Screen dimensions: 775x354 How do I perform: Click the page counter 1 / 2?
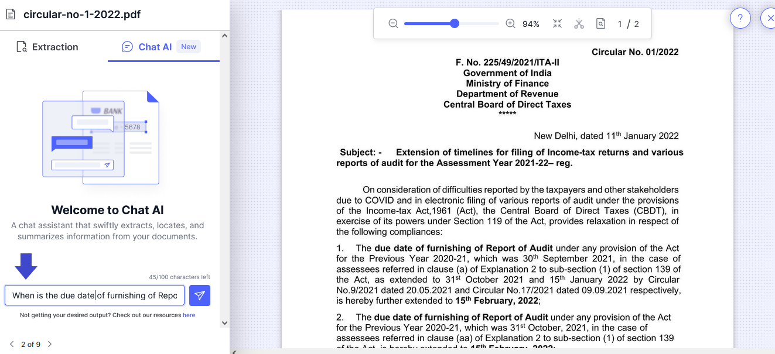[x=628, y=24]
